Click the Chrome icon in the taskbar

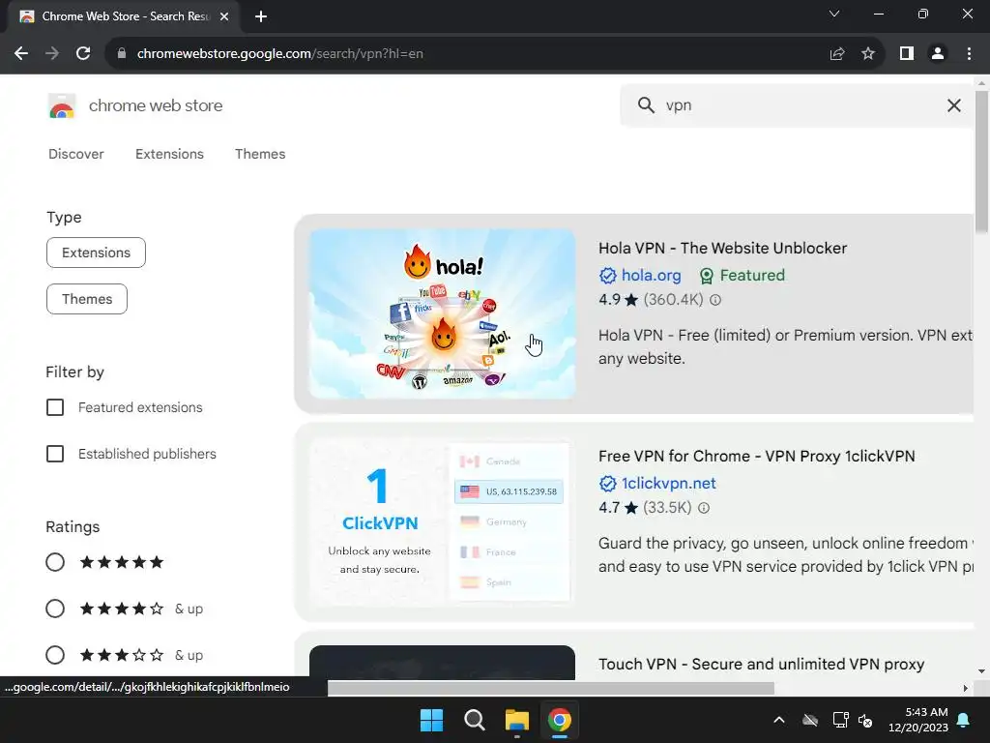pos(560,720)
